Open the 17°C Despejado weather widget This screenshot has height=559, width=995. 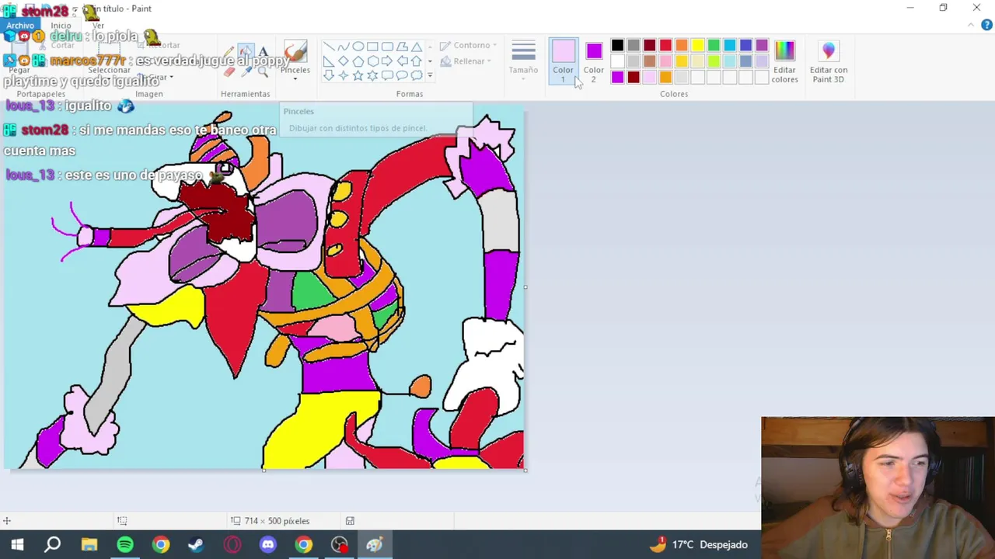(698, 544)
